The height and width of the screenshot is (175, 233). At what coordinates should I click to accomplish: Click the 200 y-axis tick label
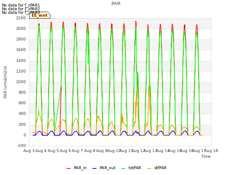(x=22, y=124)
